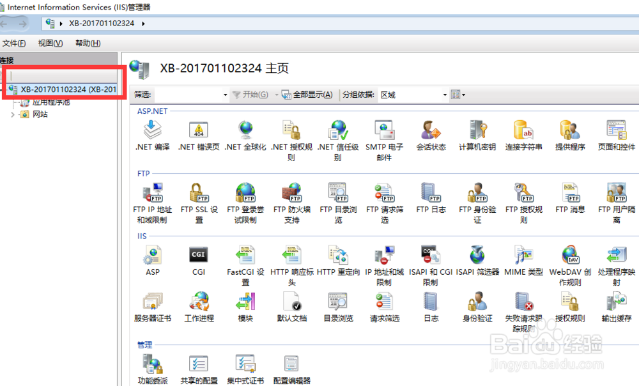Open the .NET 全球化 feature
The width and height of the screenshot is (639, 386).
click(245, 136)
